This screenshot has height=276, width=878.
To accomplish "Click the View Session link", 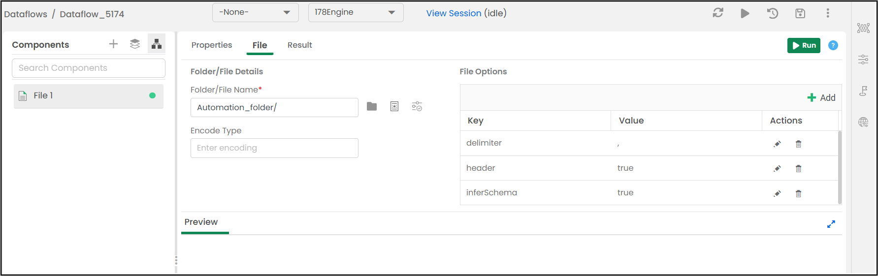I will pyautogui.click(x=454, y=13).
